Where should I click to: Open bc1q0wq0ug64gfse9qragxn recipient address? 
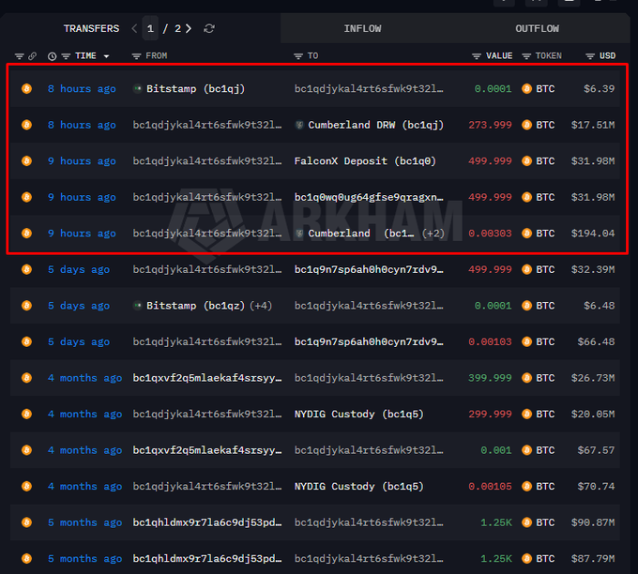(x=369, y=197)
